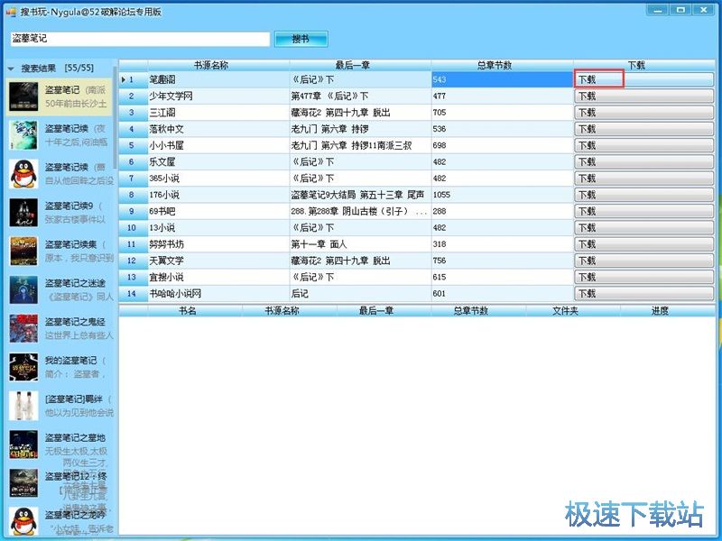Click the 盗墓笔记之墓地 book cover
This screenshot has height=541, width=722.
[x=23, y=445]
